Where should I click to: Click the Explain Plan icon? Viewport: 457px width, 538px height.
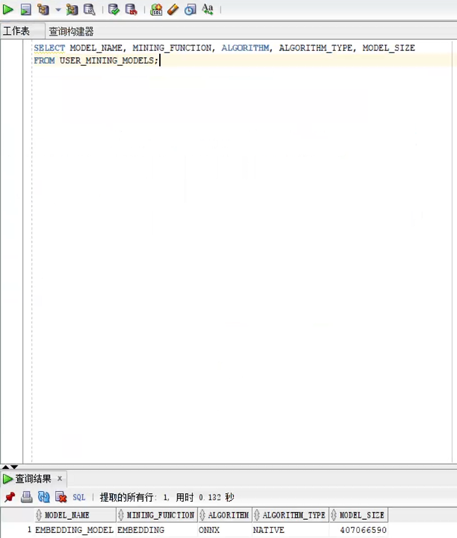pos(43,9)
